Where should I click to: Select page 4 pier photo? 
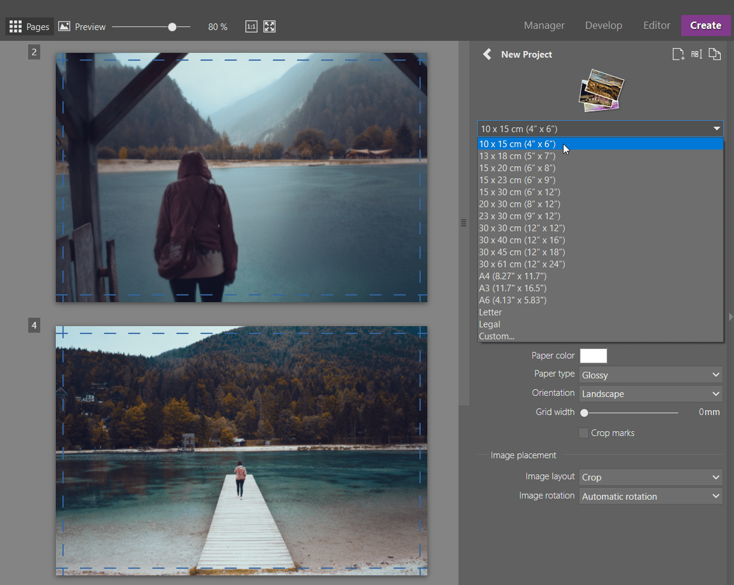tap(241, 450)
